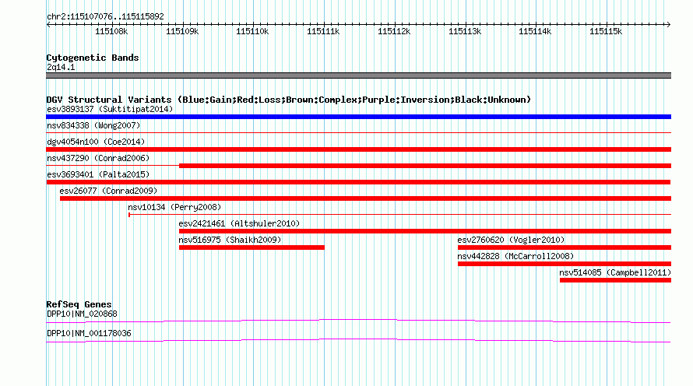The height and width of the screenshot is (386, 693).
Task: Select the magenta DPP10|NM_020868 transcript line
Action: [x=358, y=321]
